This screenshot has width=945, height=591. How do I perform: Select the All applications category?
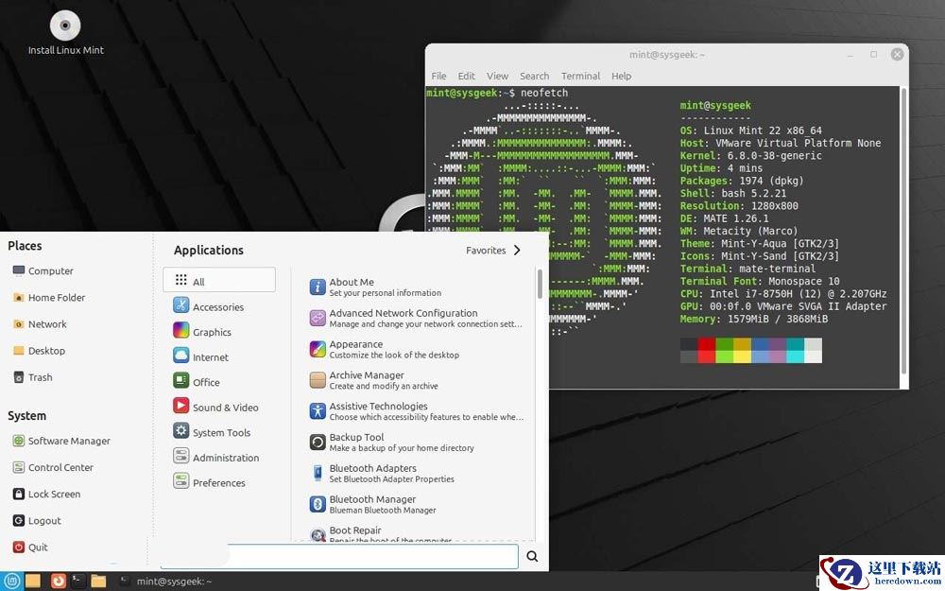click(219, 281)
